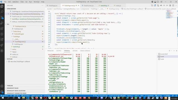178x100 pixels.
Task: Open testUtils.js in file tree
Action: (16, 47)
